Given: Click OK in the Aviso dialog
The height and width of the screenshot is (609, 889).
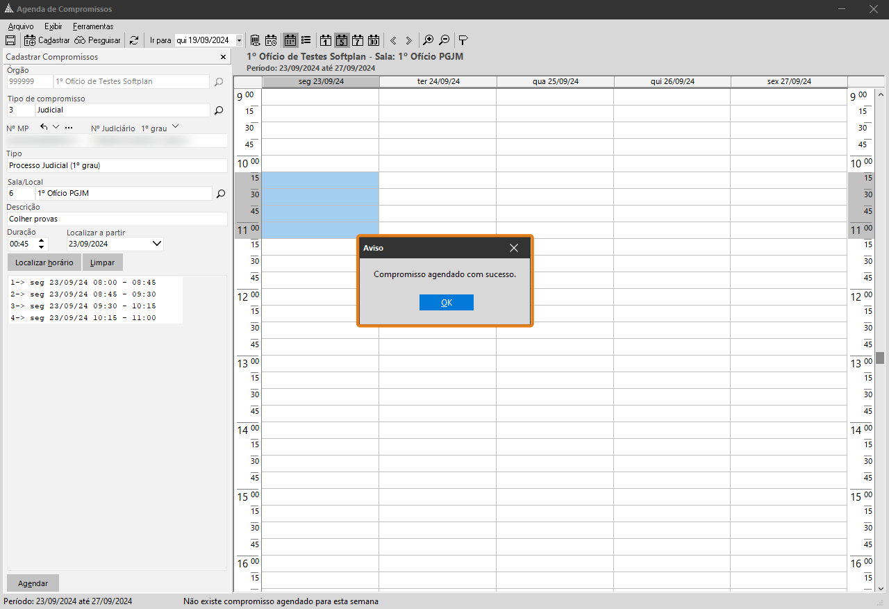Looking at the screenshot, I should pos(447,302).
